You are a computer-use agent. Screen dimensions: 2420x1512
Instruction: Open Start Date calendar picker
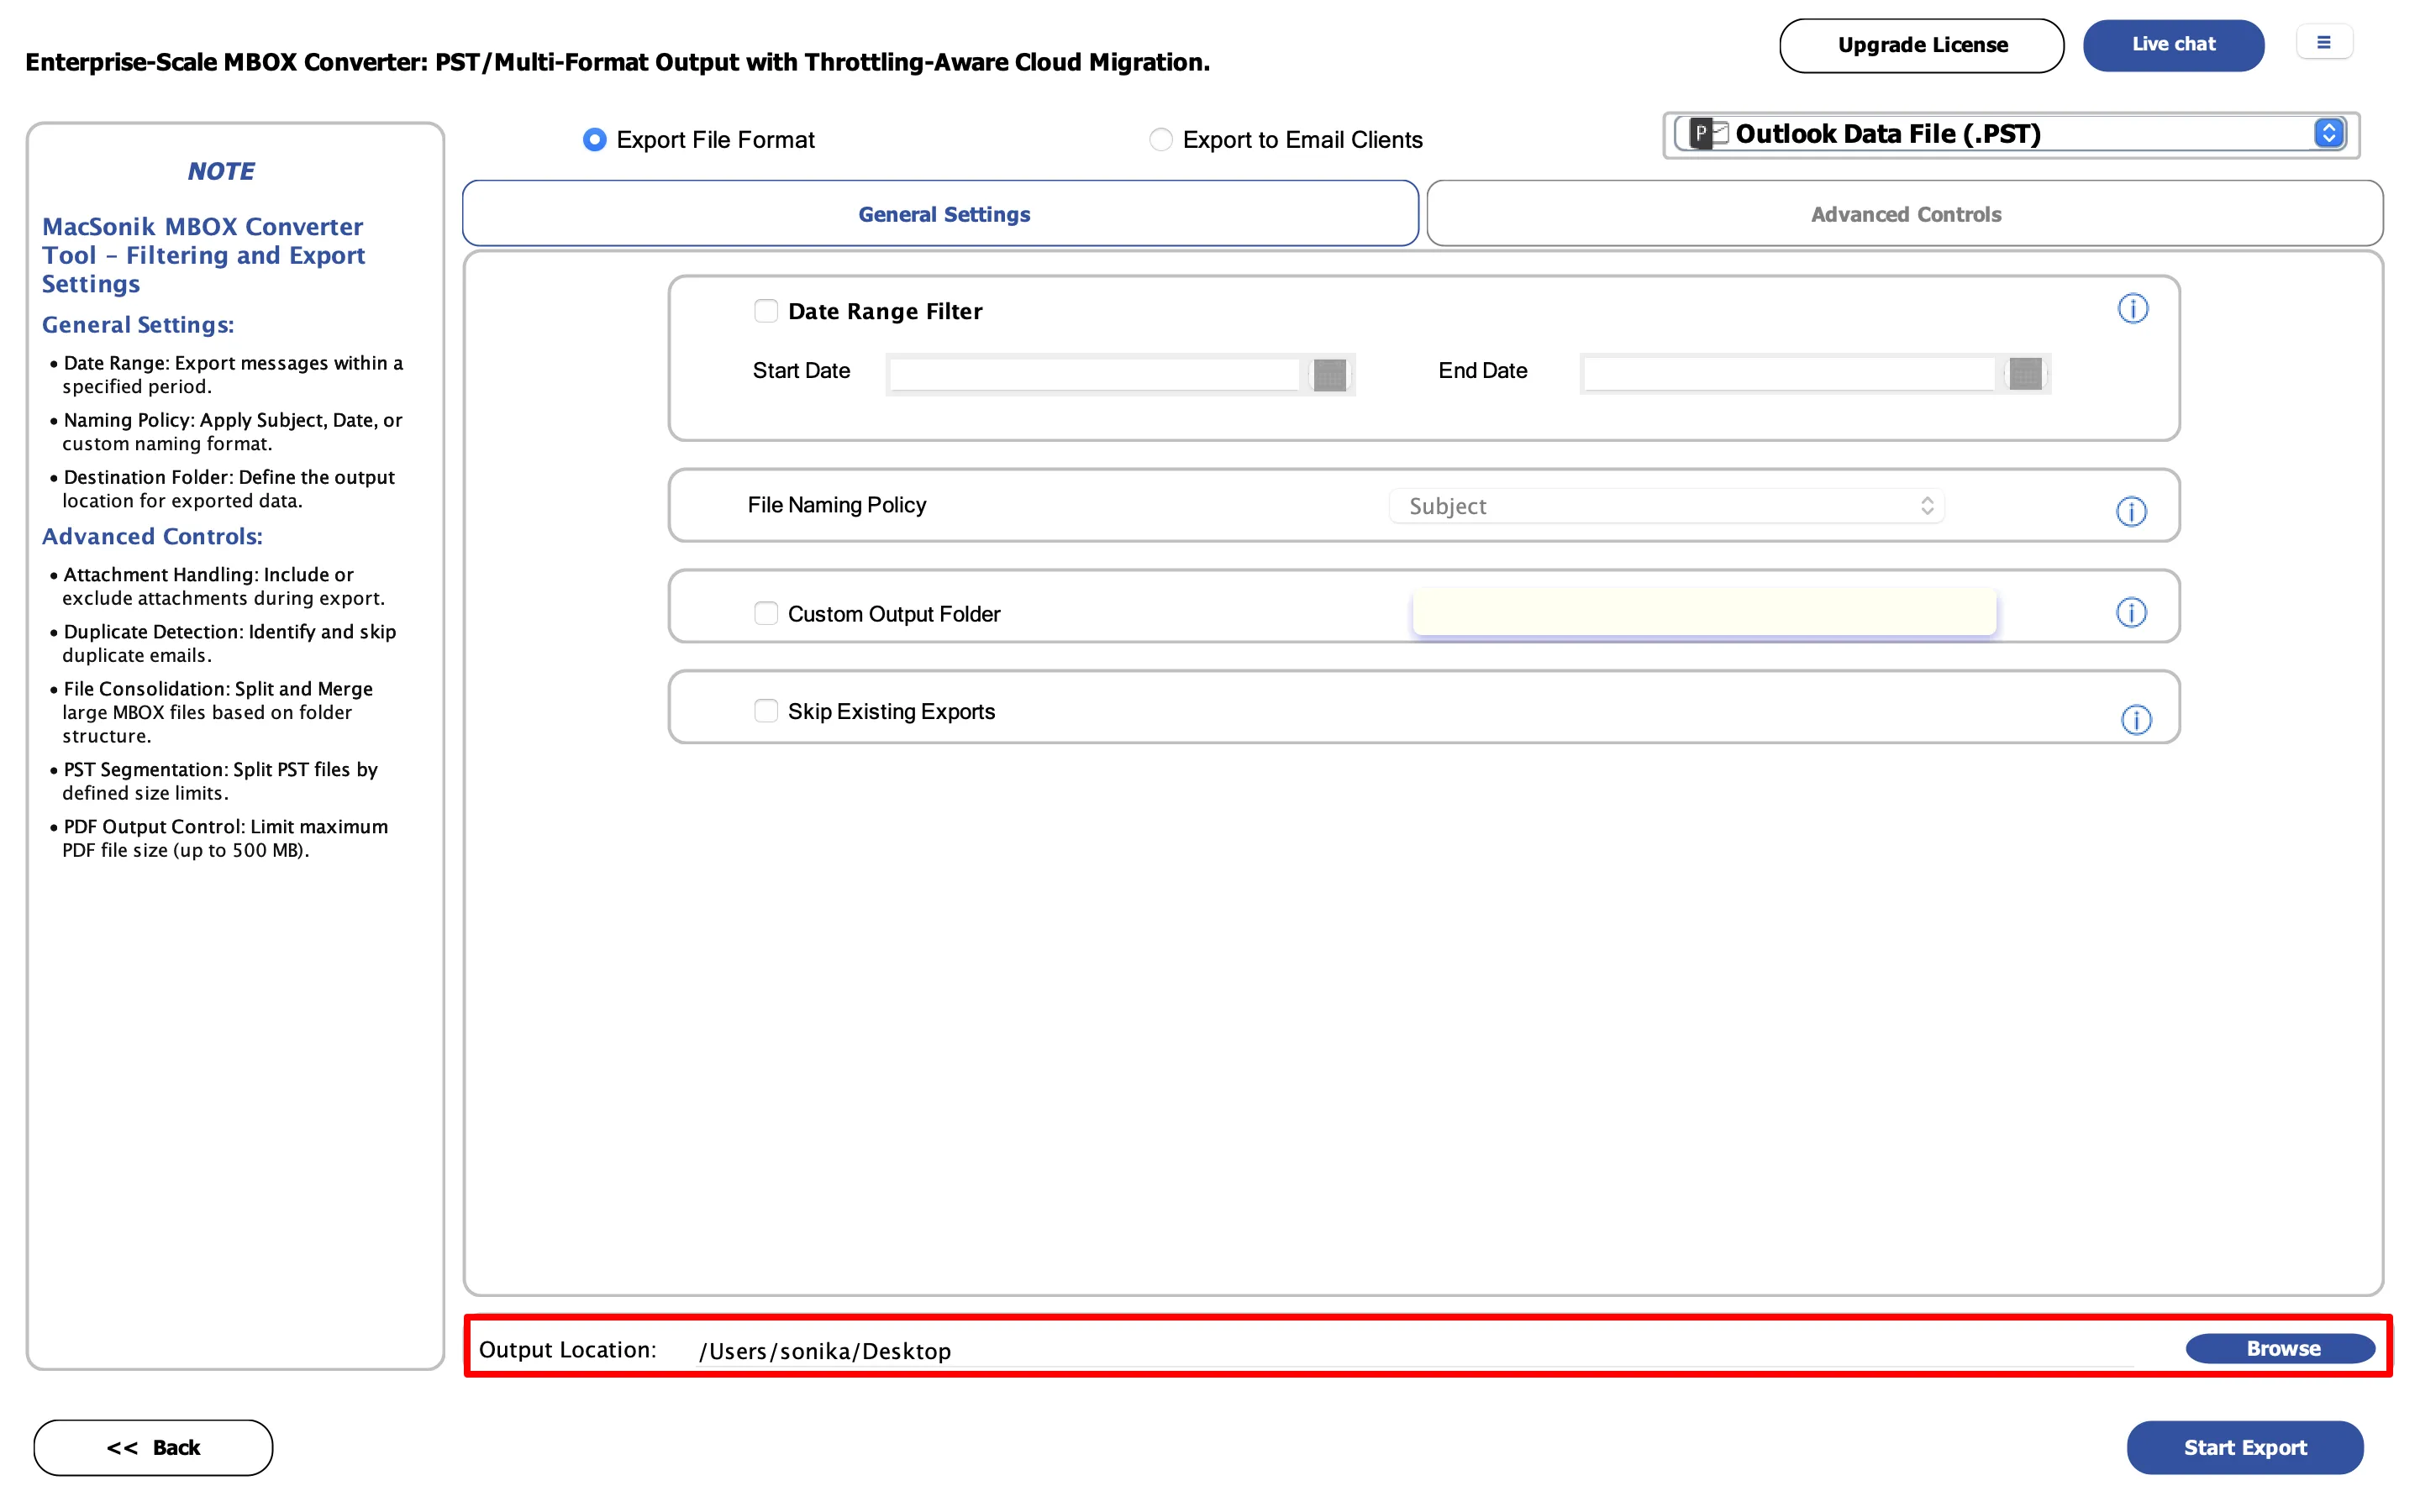[x=1329, y=375]
